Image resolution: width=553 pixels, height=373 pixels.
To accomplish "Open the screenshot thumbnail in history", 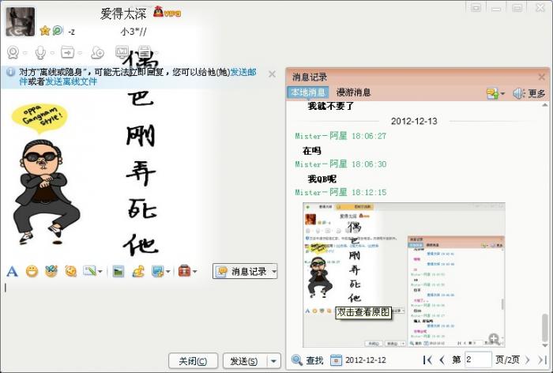I will tap(404, 275).
